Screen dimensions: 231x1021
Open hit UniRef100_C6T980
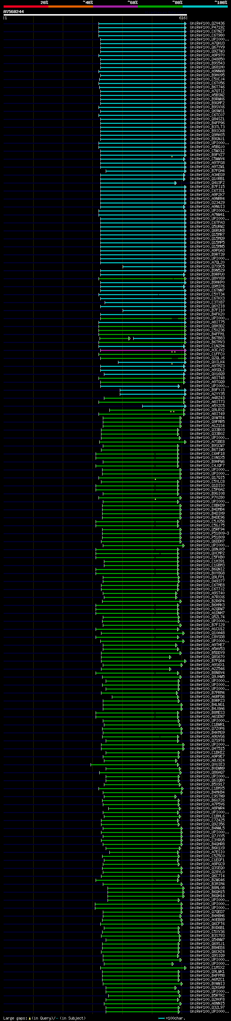click(x=207, y=35)
